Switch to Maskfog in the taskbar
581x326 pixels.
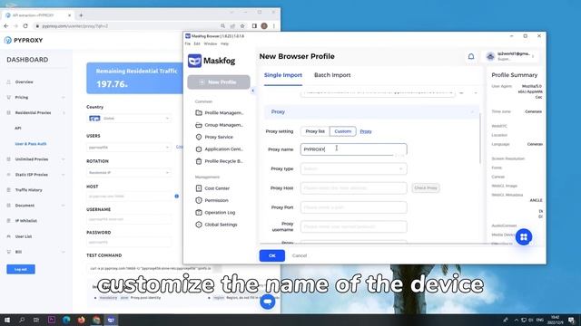(111, 320)
